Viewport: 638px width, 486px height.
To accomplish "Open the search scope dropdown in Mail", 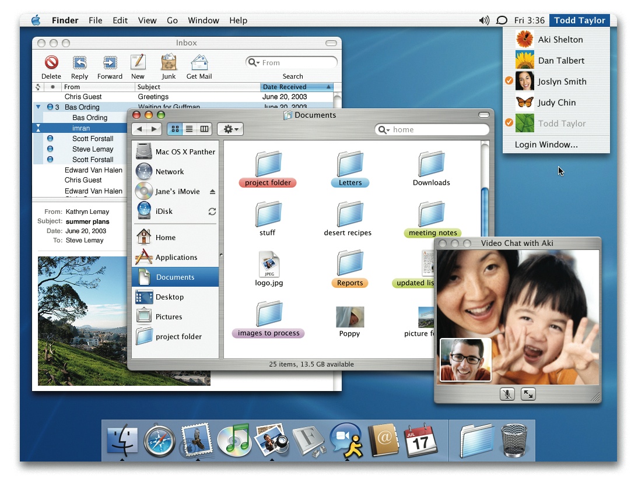I will pos(254,62).
